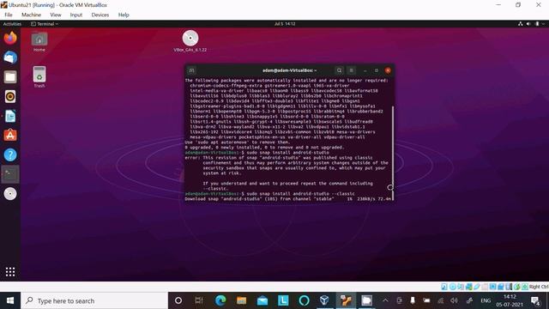
Task: Click the Activities button
Action: coord(12,24)
